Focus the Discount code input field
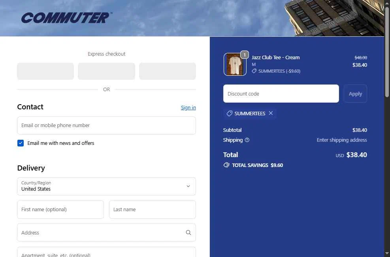390x257 pixels. (281, 94)
